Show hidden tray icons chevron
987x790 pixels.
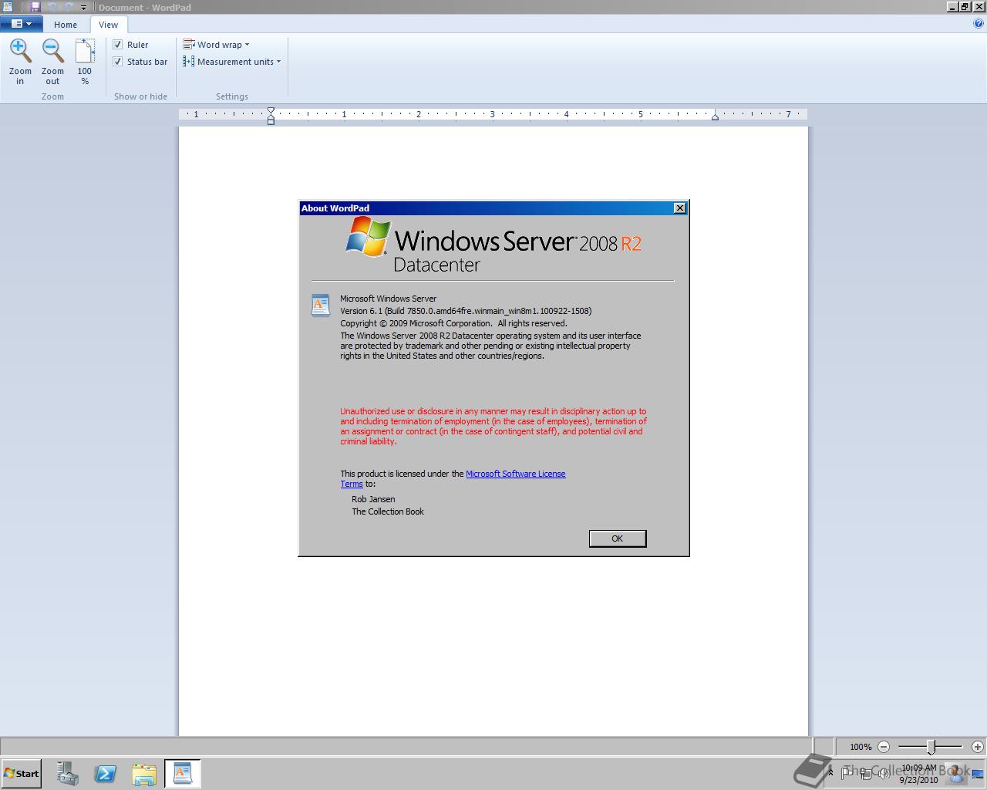[830, 773]
